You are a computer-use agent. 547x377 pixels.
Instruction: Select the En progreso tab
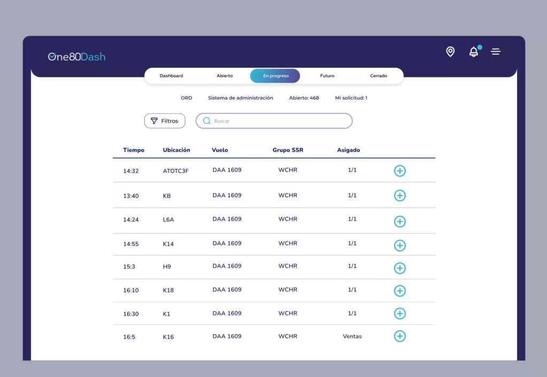click(x=275, y=76)
